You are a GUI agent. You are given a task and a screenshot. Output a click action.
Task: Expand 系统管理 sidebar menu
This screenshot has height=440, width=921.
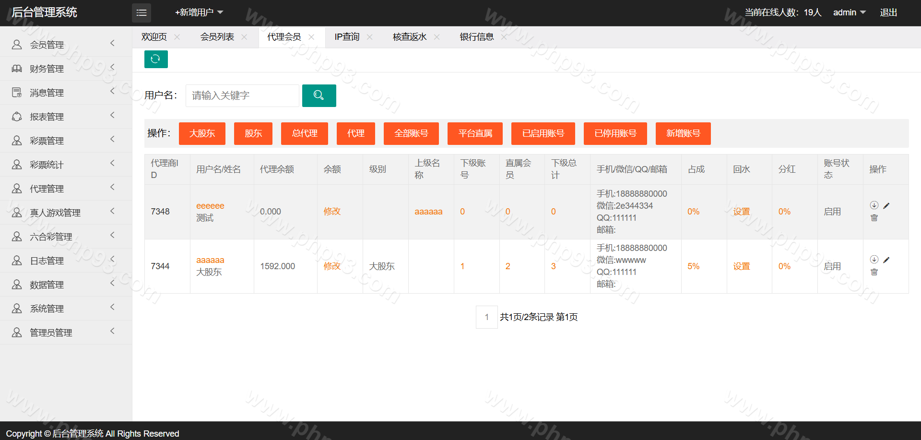point(66,309)
